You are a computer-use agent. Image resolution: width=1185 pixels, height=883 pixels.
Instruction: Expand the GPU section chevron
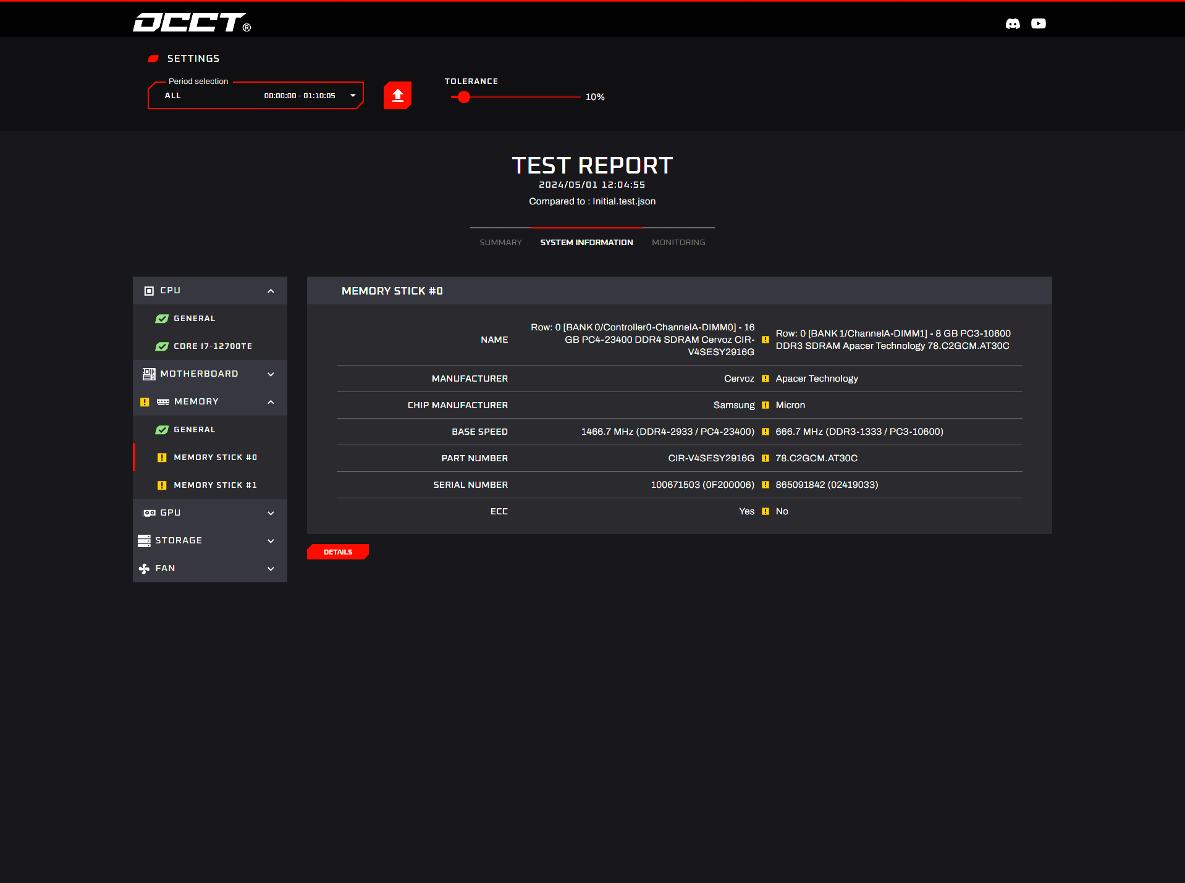(x=271, y=513)
